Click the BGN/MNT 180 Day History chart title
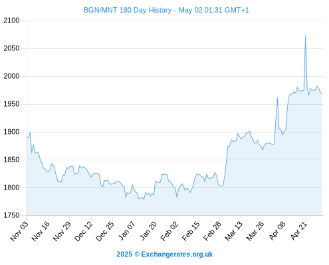Image resolution: width=329 pixels, height=265 pixels. pyautogui.click(x=166, y=10)
